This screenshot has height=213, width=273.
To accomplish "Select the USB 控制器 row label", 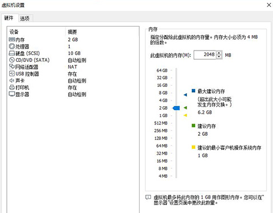I will pos(27,74).
